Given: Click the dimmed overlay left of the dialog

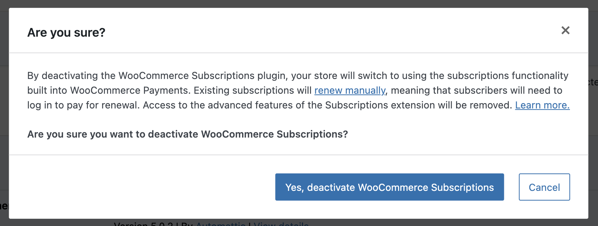Looking at the screenshot, I should coord(4,113).
